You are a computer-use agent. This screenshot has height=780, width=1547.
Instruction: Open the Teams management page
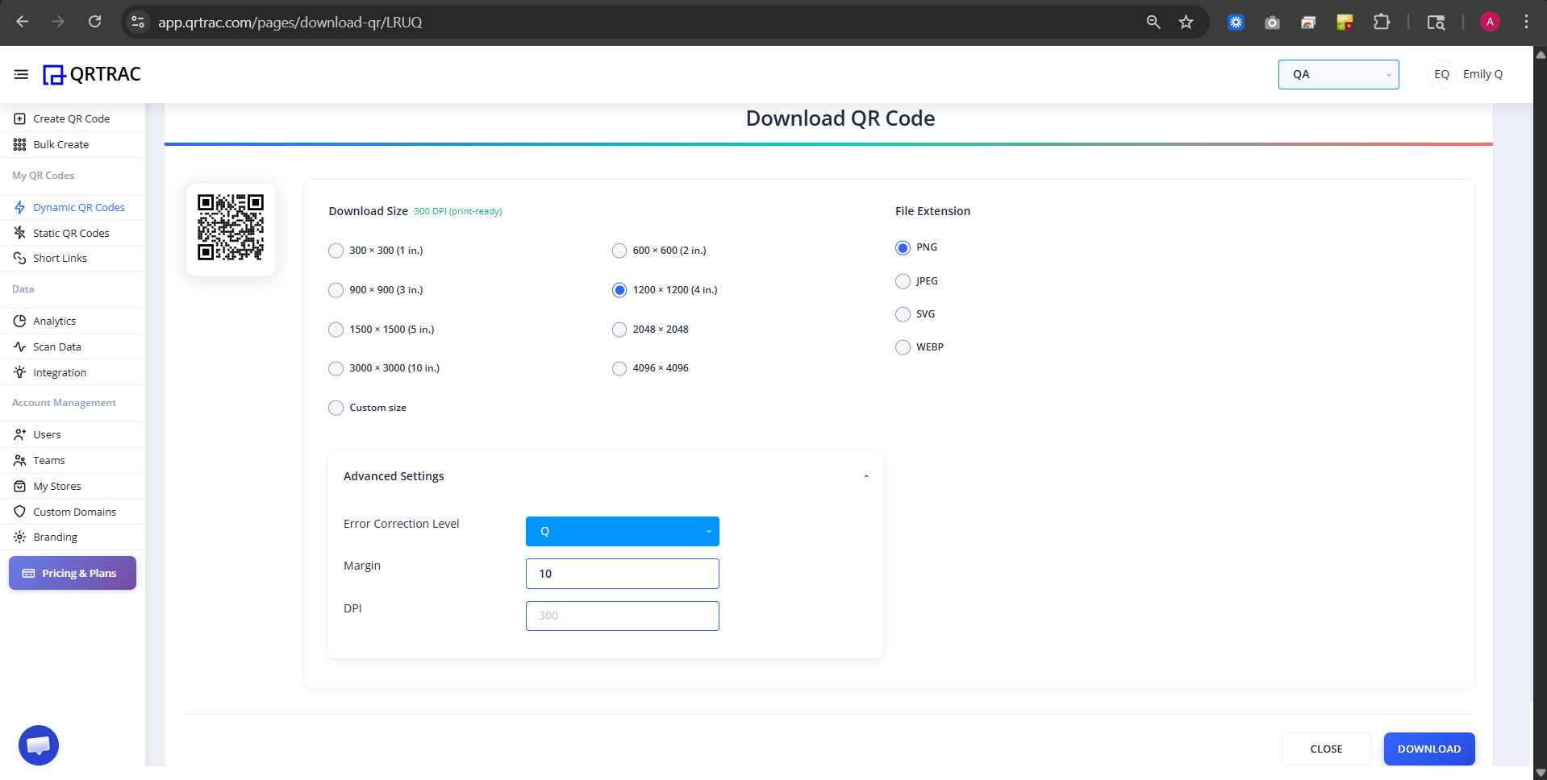(x=48, y=460)
